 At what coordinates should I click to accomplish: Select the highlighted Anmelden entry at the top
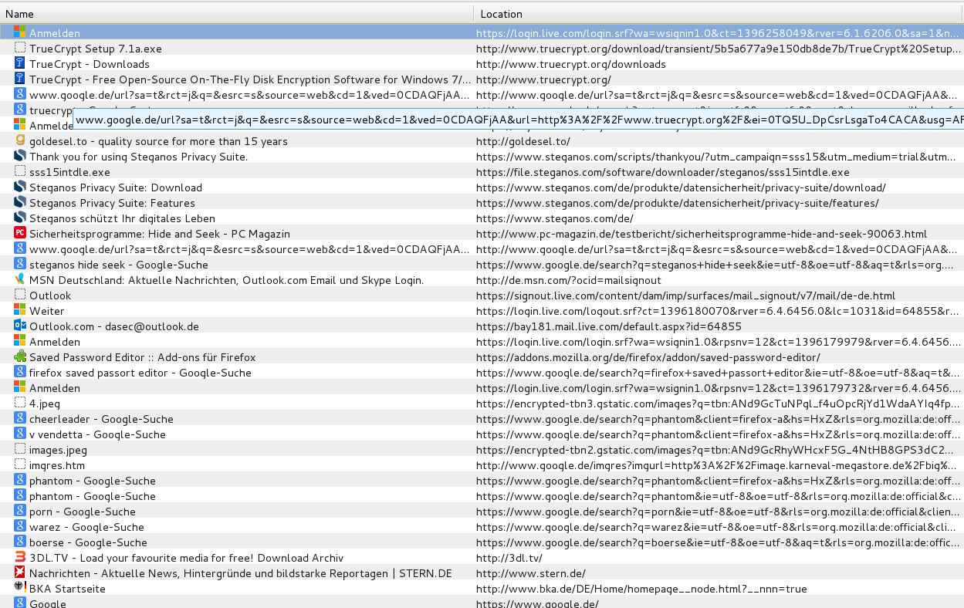coord(482,33)
